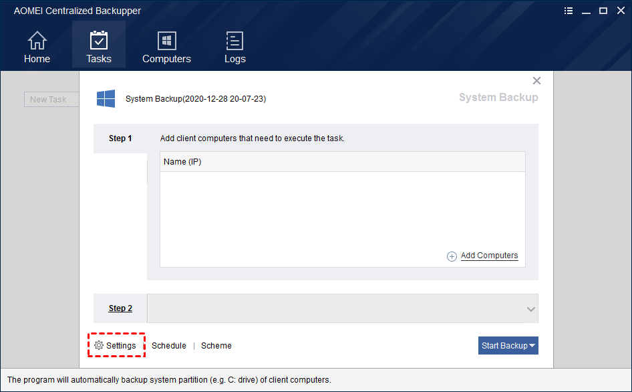Viewport: 632px width, 392px height.
Task: Click the Name (IP) column header
Action: tap(343, 162)
